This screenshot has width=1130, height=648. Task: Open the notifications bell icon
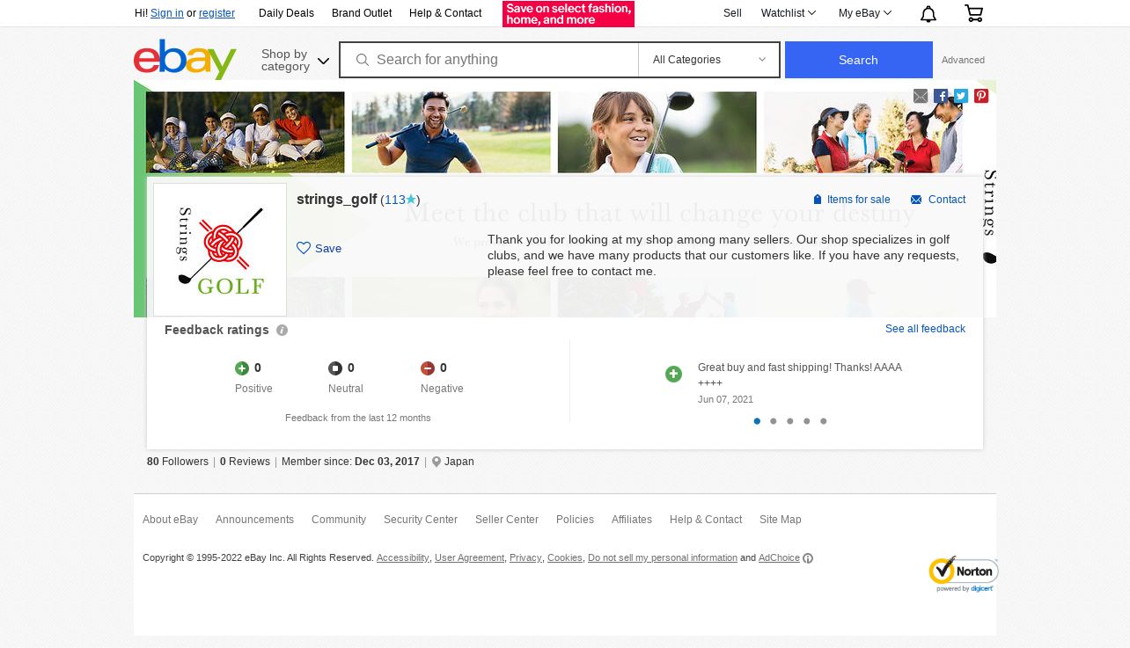tap(928, 13)
